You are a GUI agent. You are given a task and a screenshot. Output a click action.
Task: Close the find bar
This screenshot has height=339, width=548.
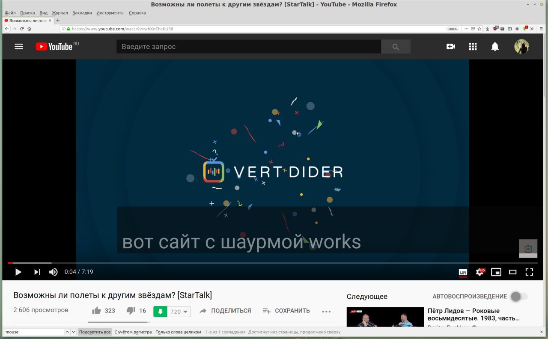pyautogui.click(x=542, y=332)
